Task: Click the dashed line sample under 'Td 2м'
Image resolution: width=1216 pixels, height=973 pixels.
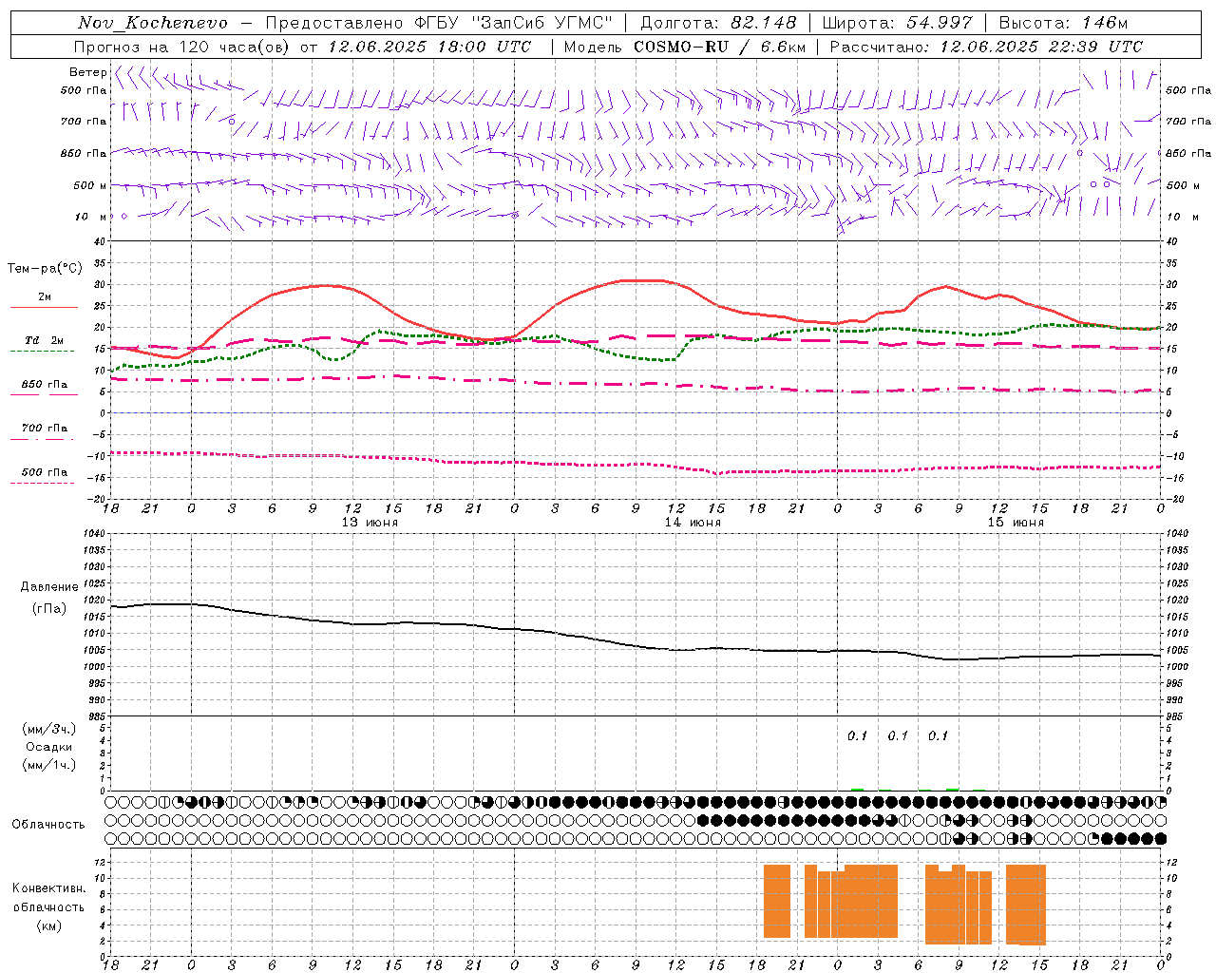Action: [45, 352]
